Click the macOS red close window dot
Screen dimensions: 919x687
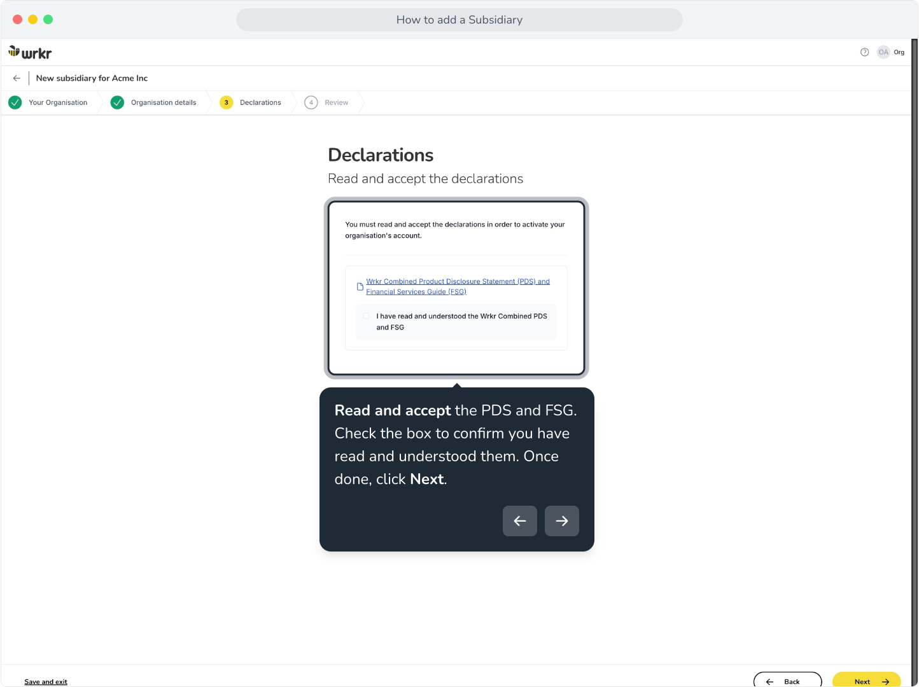tap(17, 19)
